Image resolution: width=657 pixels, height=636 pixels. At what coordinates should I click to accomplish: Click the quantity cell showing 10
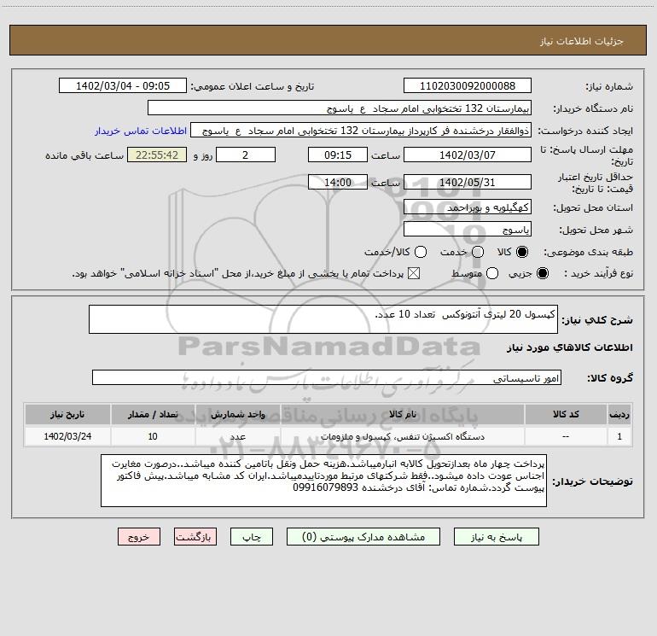[153, 436]
